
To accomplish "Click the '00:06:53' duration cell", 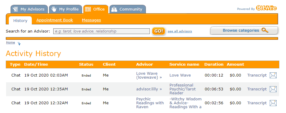I will pyautogui.click(x=214, y=89).
